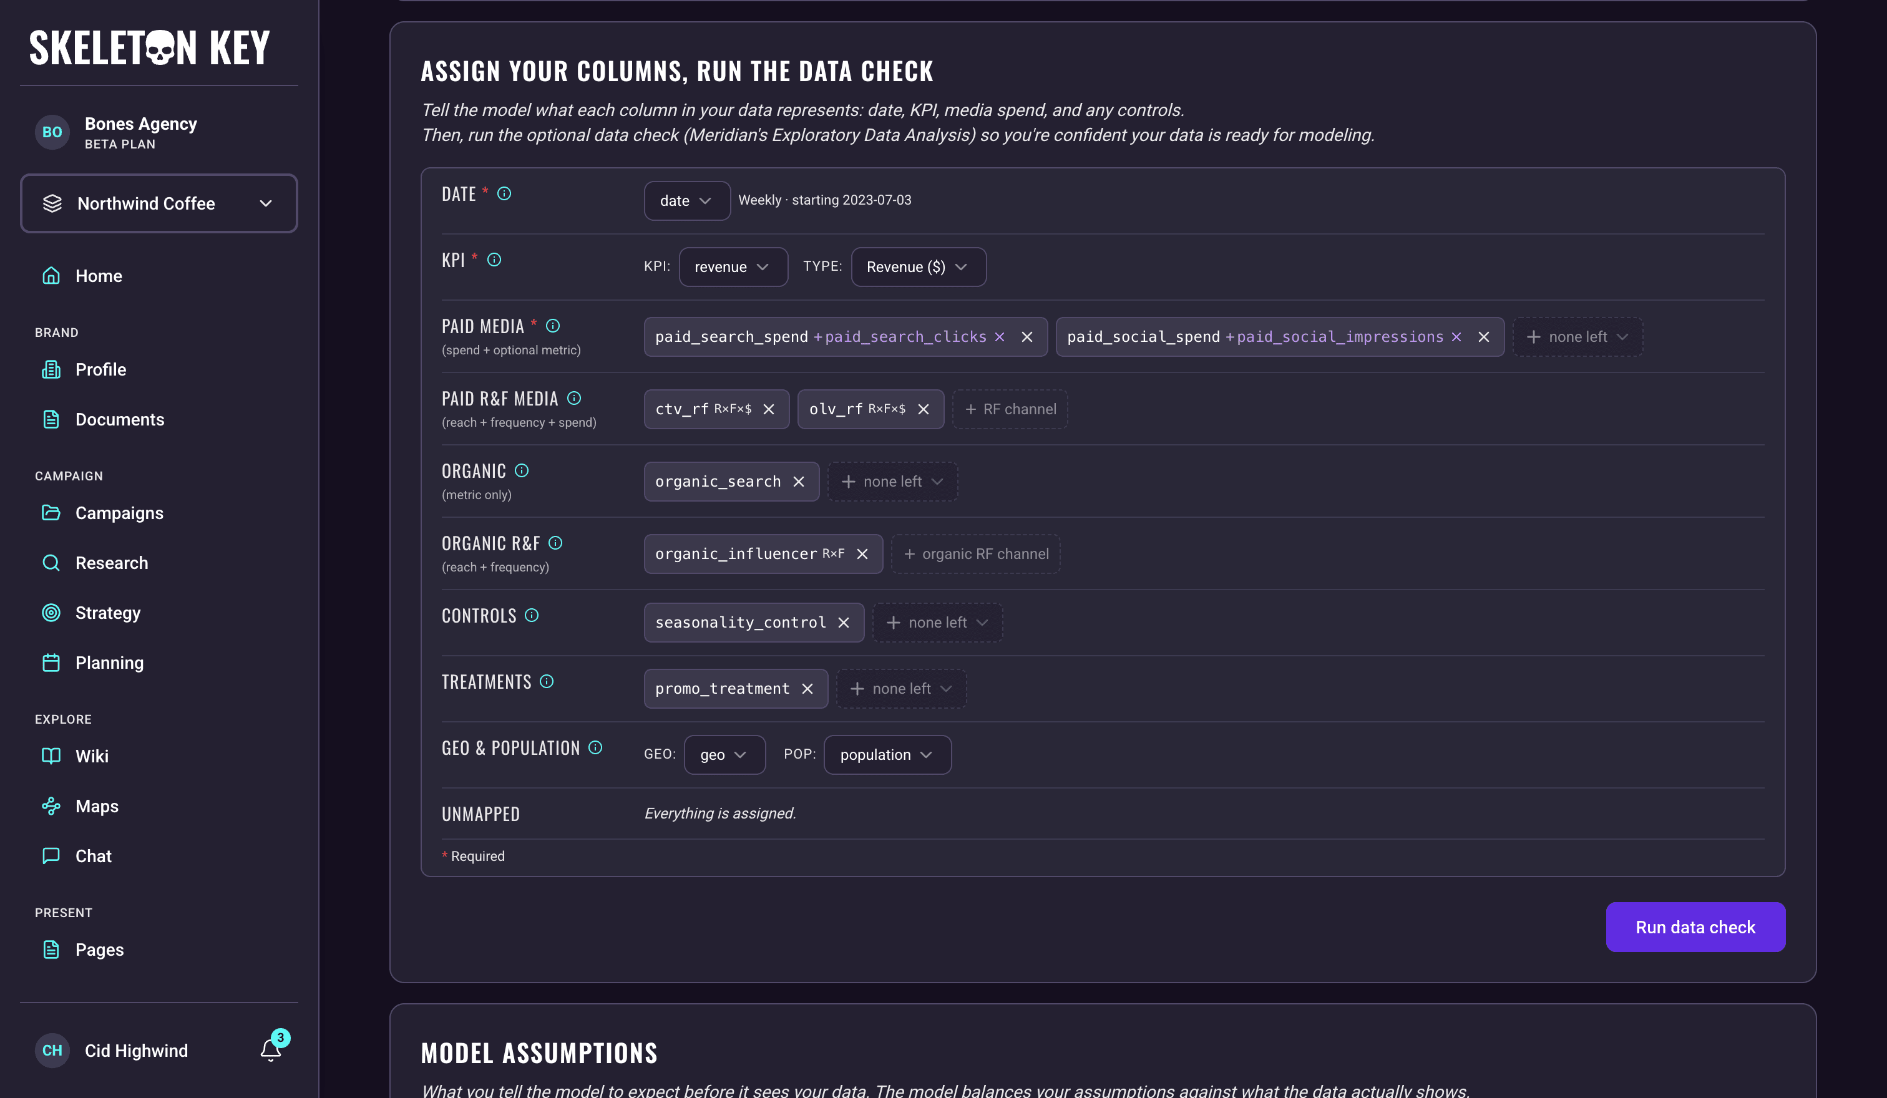Add an RF channel
The height and width of the screenshot is (1098, 1887).
(x=1010, y=409)
